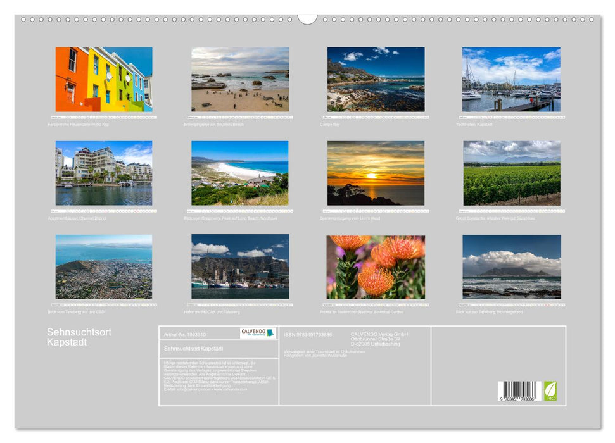The image size is (615, 443).
Task: Open the Camps Bay coastline image
Action: tap(376, 80)
